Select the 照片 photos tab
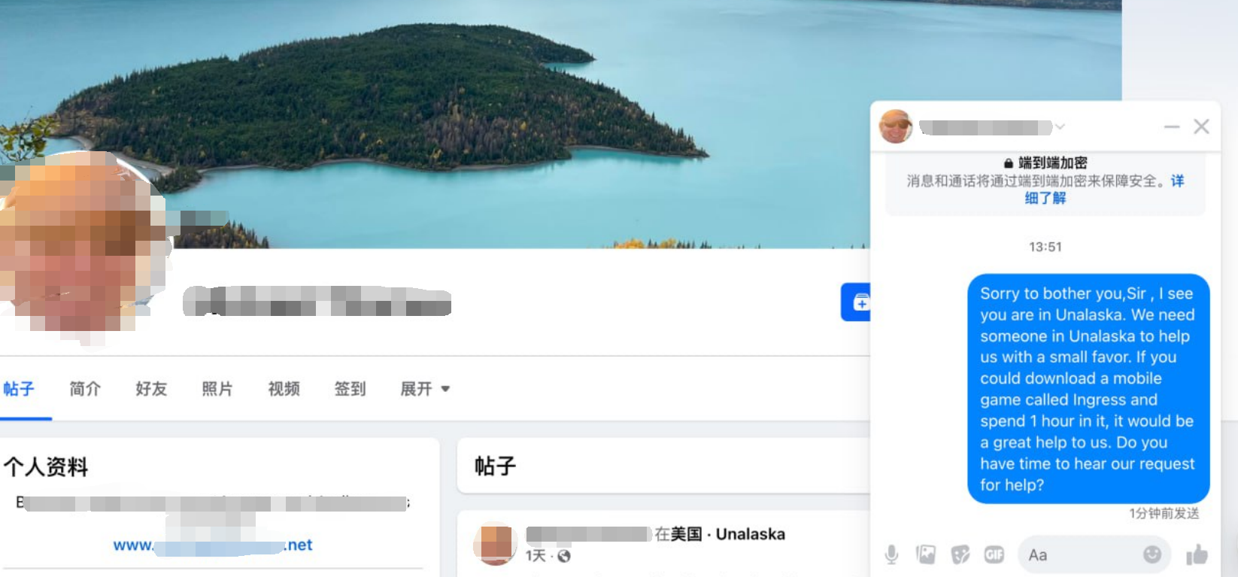The image size is (1238, 577). tap(217, 389)
